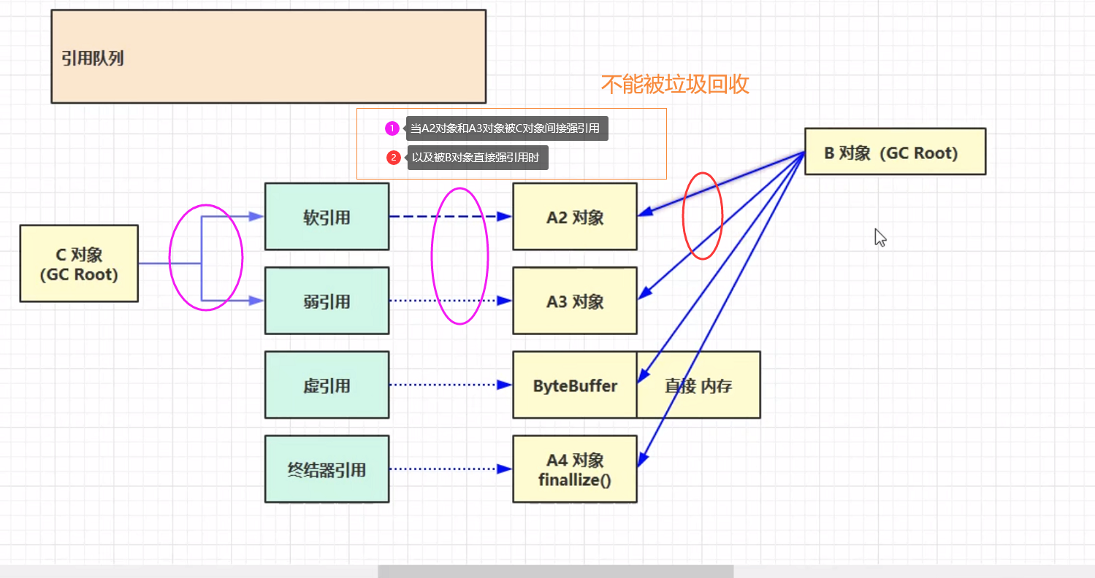The width and height of the screenshot is (1095, 578).
Task: Select the 引用队列 box
Action: 268,56
